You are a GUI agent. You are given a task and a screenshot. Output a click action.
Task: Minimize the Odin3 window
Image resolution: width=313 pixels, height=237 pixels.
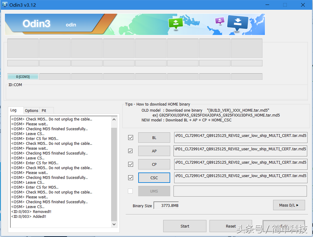coord(267,5)
